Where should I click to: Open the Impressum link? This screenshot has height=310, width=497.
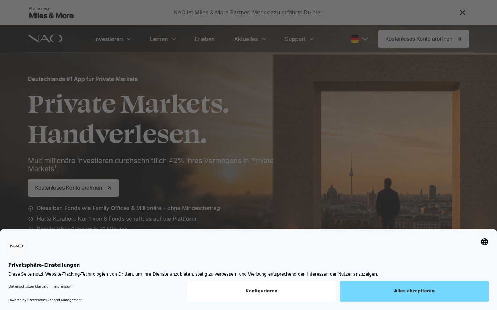pyautogui.click(x=62, y=286)
